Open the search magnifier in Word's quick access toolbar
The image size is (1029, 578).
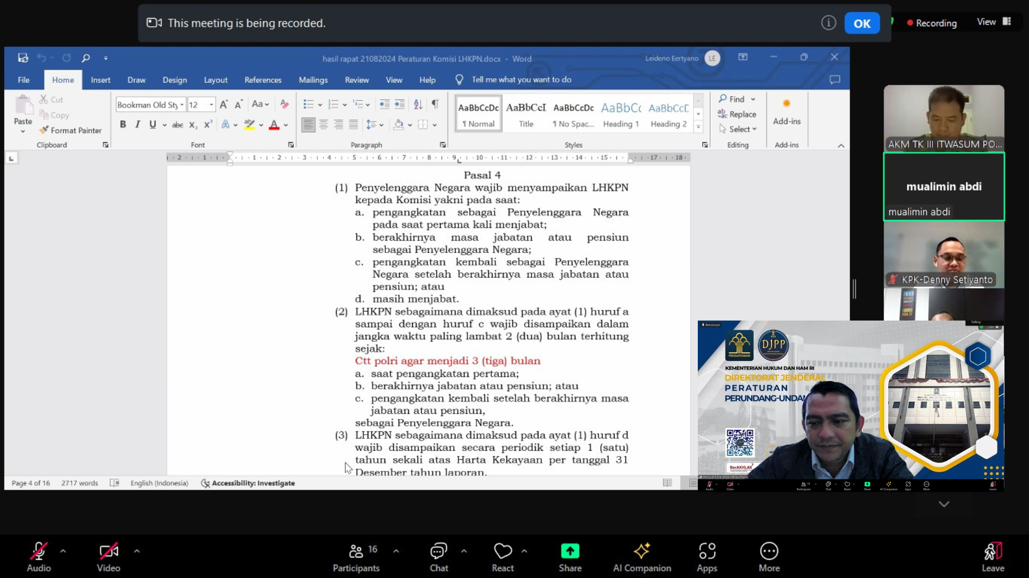click(86, 58)
